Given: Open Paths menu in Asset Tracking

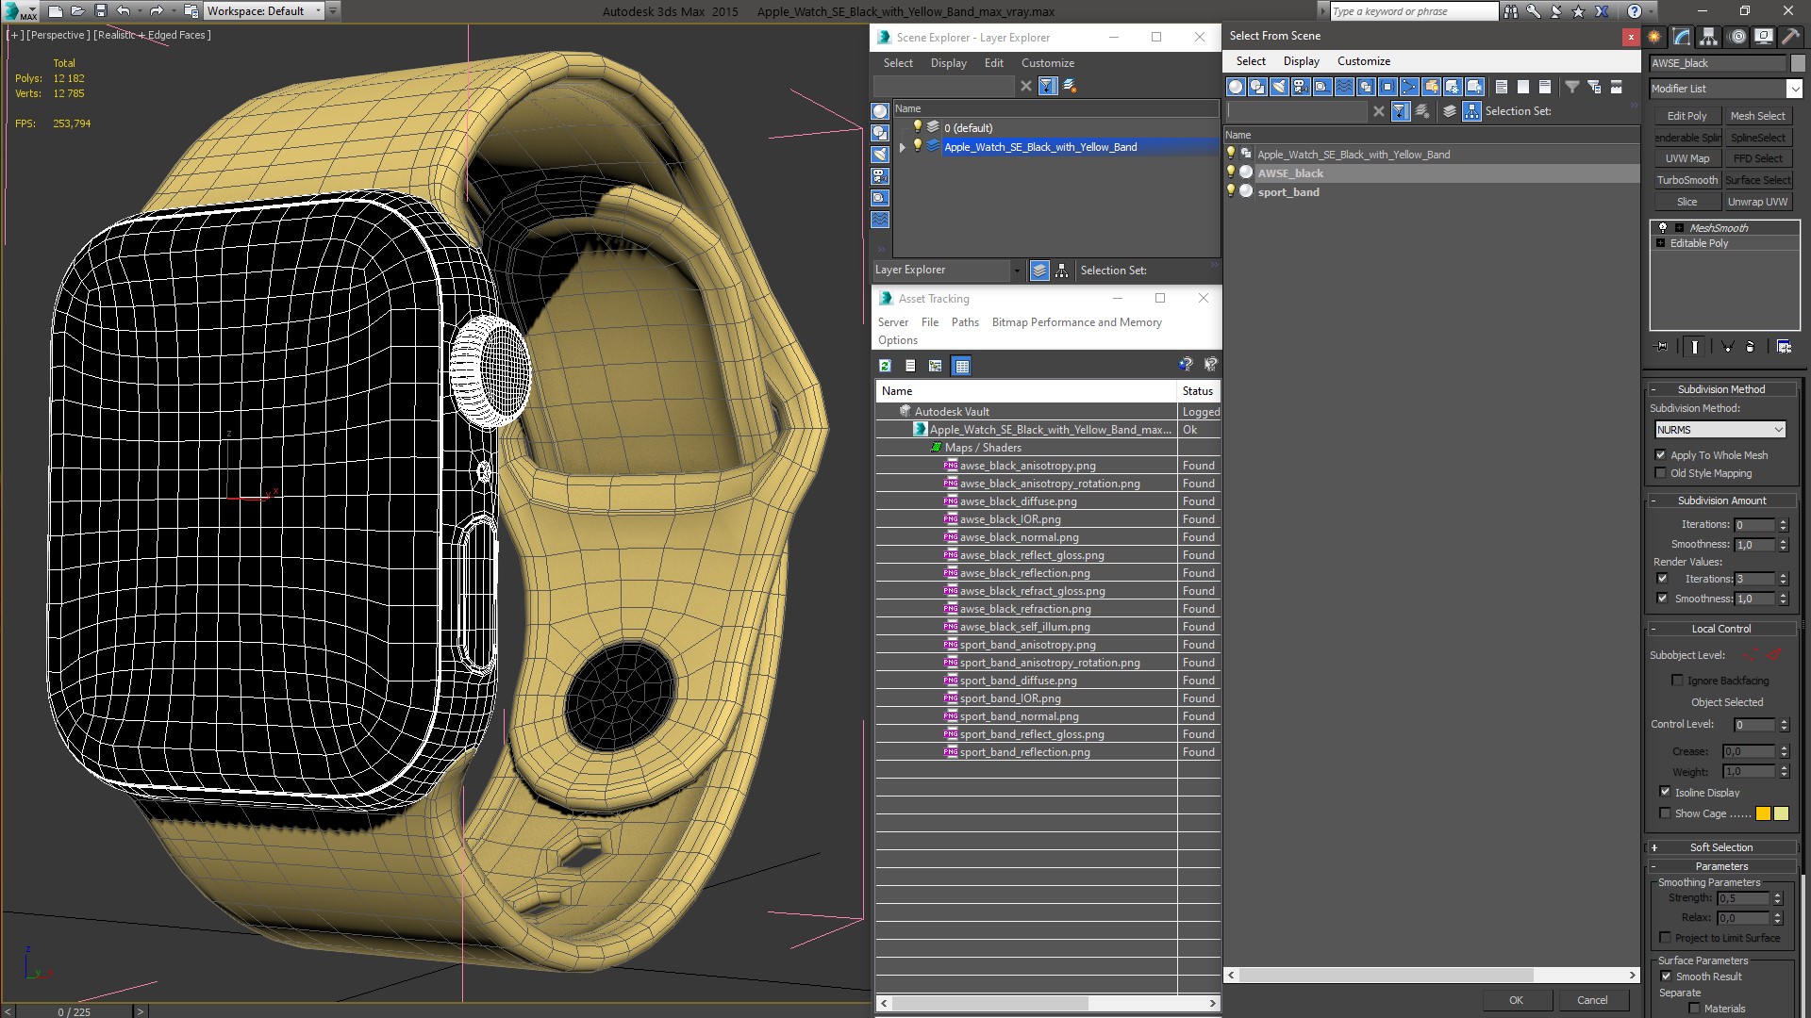Looking at the screenshot, I should 965,322.
